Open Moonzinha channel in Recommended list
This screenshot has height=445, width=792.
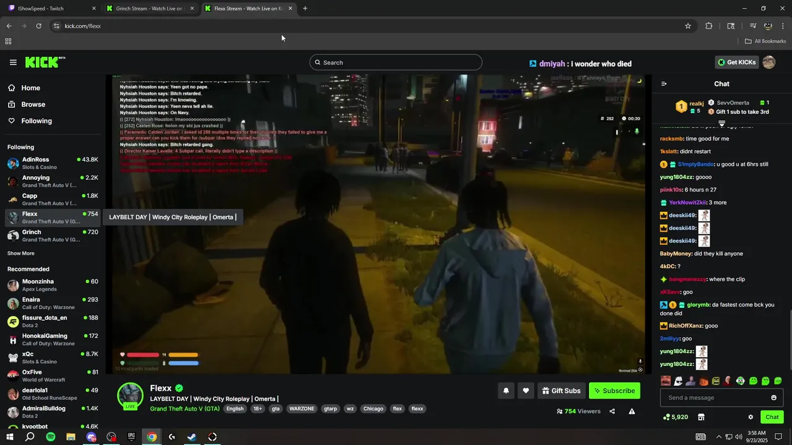coord(53,285)
